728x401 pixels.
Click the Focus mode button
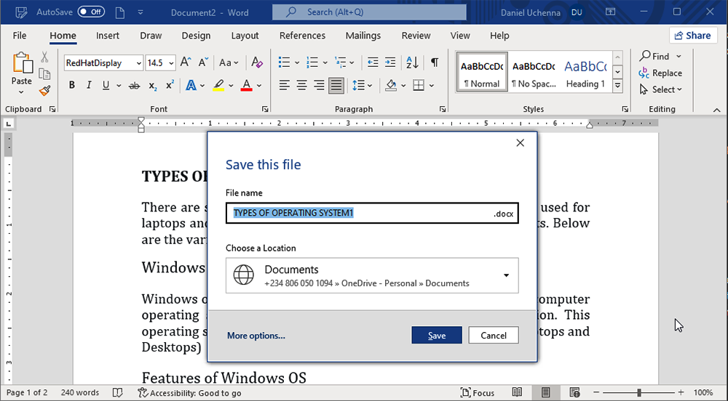coord(478,393)
